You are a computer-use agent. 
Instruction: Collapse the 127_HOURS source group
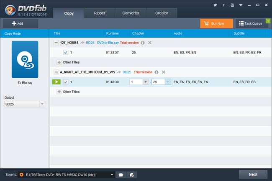pyautogui.click(x=56, y=43)
